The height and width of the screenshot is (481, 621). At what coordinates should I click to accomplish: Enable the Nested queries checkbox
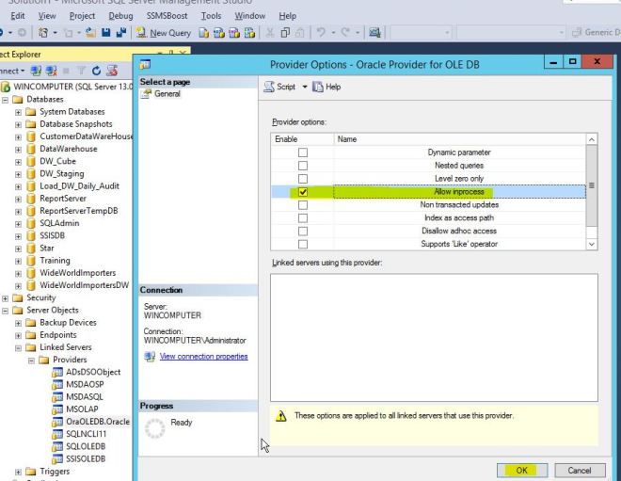302,166
